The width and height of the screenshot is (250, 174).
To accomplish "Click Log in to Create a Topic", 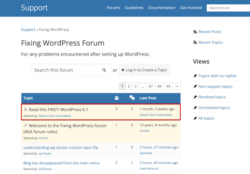I will [x=144, y=70].
